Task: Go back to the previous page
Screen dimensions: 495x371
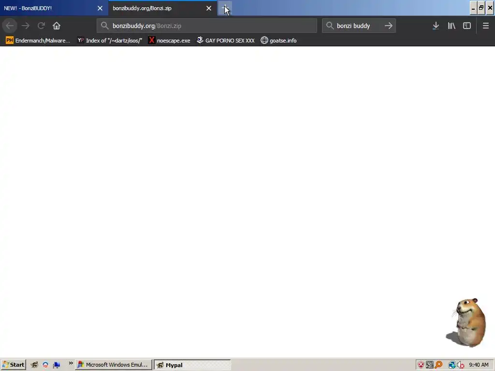Action: 10,26
